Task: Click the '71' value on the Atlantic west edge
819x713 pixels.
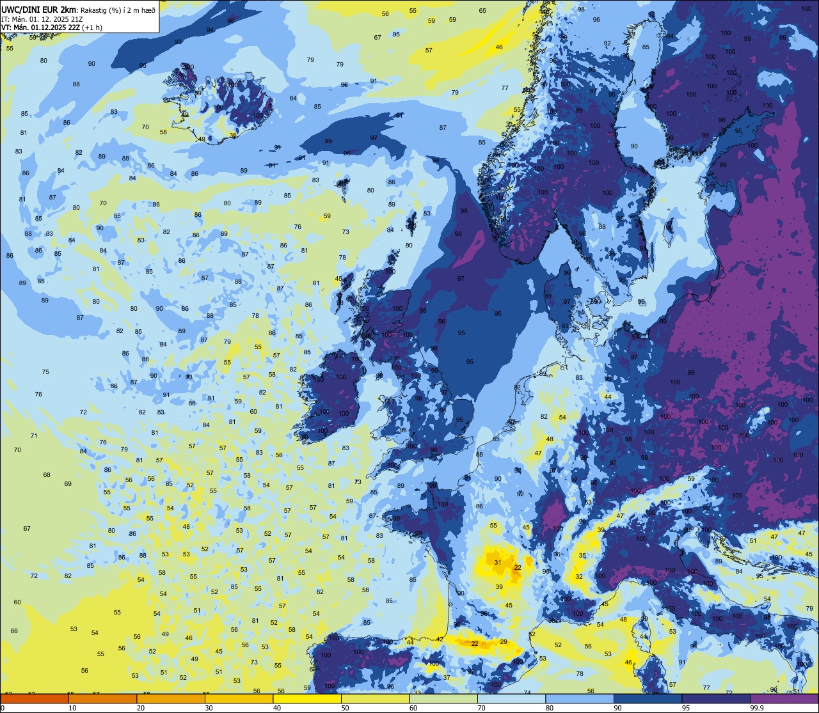Action: coord(34,436)
